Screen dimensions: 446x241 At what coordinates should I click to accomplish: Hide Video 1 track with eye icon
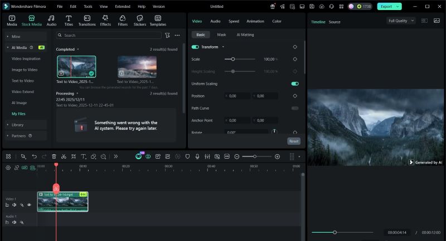tap(29, 205)
